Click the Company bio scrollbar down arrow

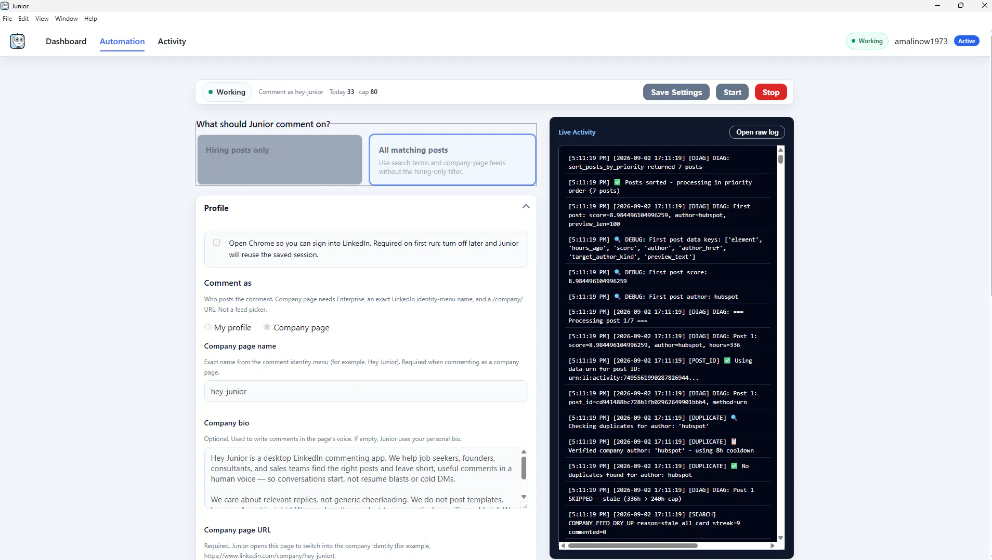524,497
